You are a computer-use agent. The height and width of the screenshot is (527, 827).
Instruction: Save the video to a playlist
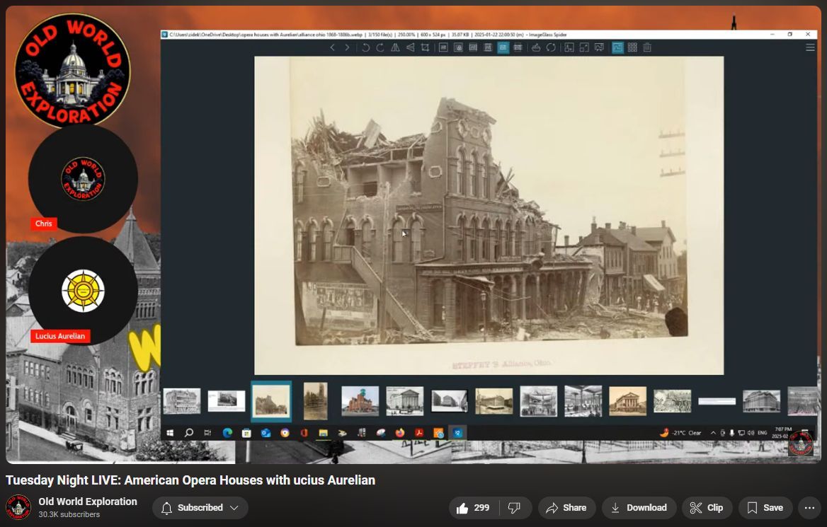765,508
